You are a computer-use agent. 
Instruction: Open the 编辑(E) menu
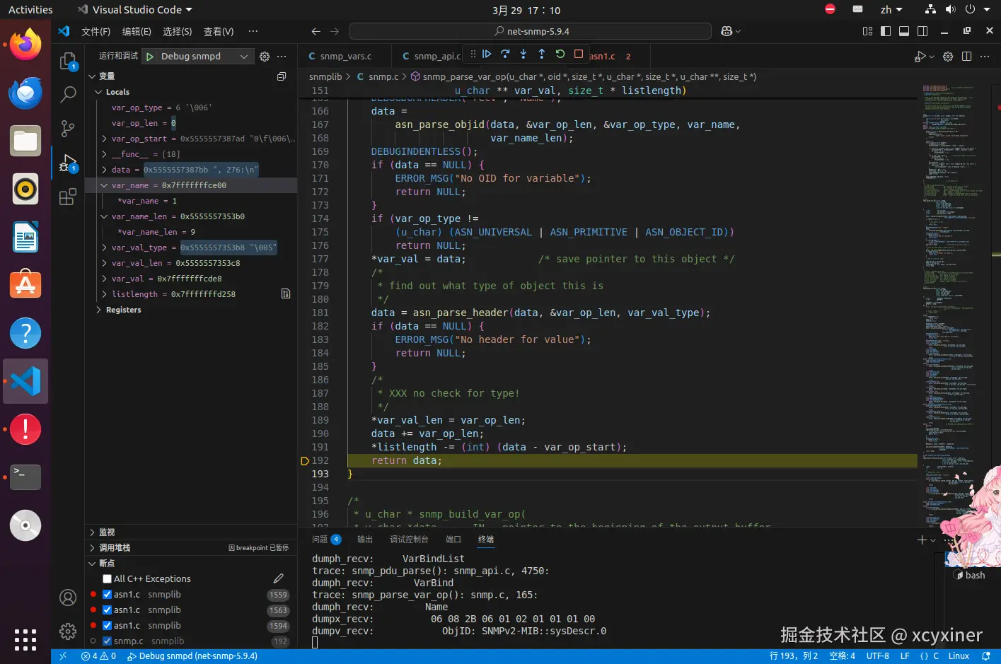(x=137, y=32)
